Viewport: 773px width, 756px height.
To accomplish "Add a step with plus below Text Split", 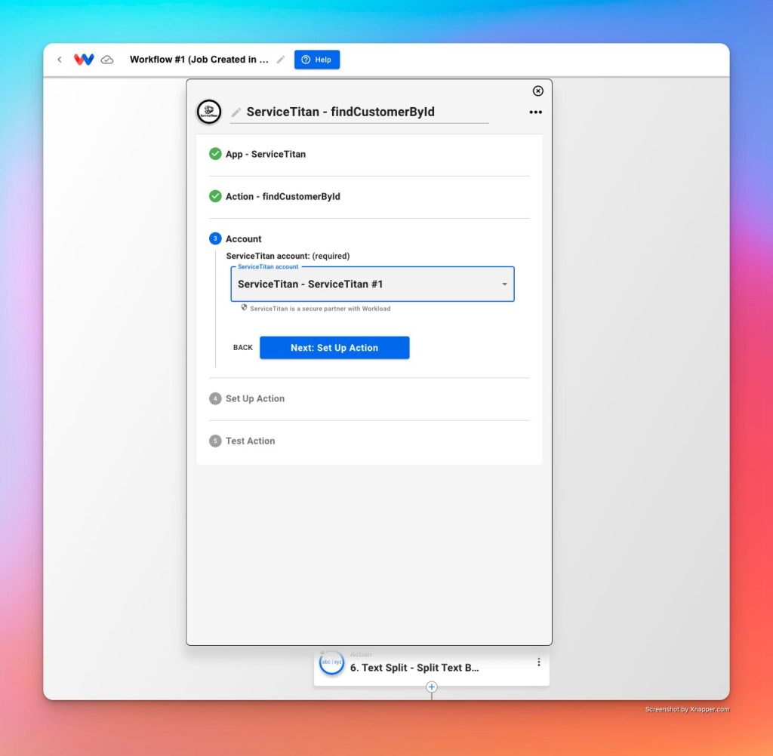I will (431, 687).
